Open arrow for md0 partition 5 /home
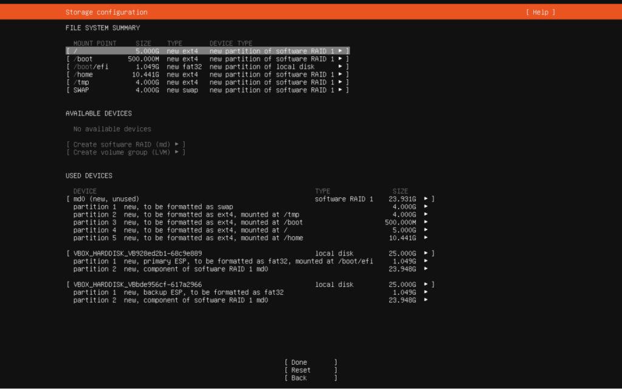 pos(426,238)
